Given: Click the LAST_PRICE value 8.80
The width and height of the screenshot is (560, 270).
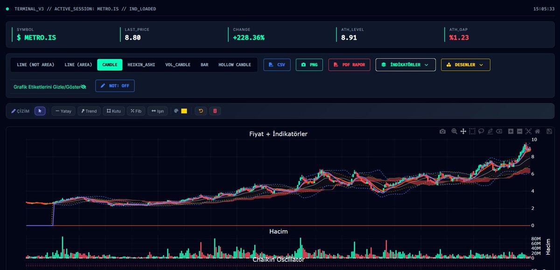Looking at the screenshot, I should tap(133, 37).
